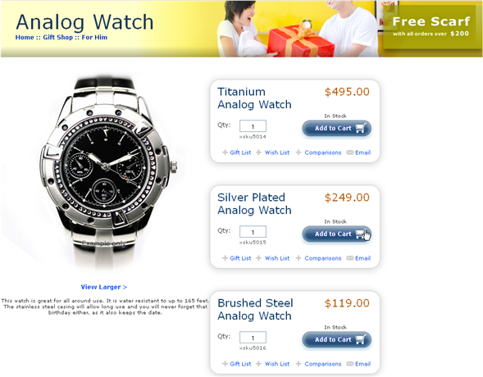Open For Him breadcrumb link
The width and height of the screenshot is (483, 377).
[x=94, y=37]
